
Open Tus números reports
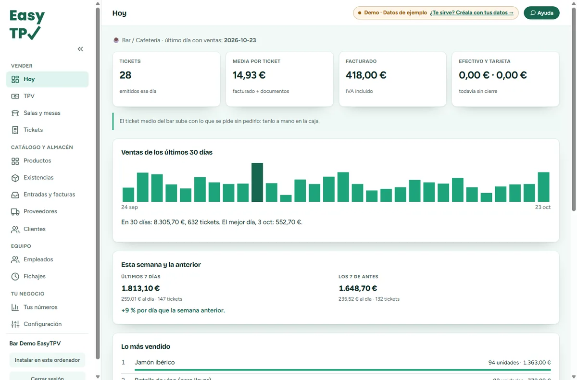tap(47, 307)
